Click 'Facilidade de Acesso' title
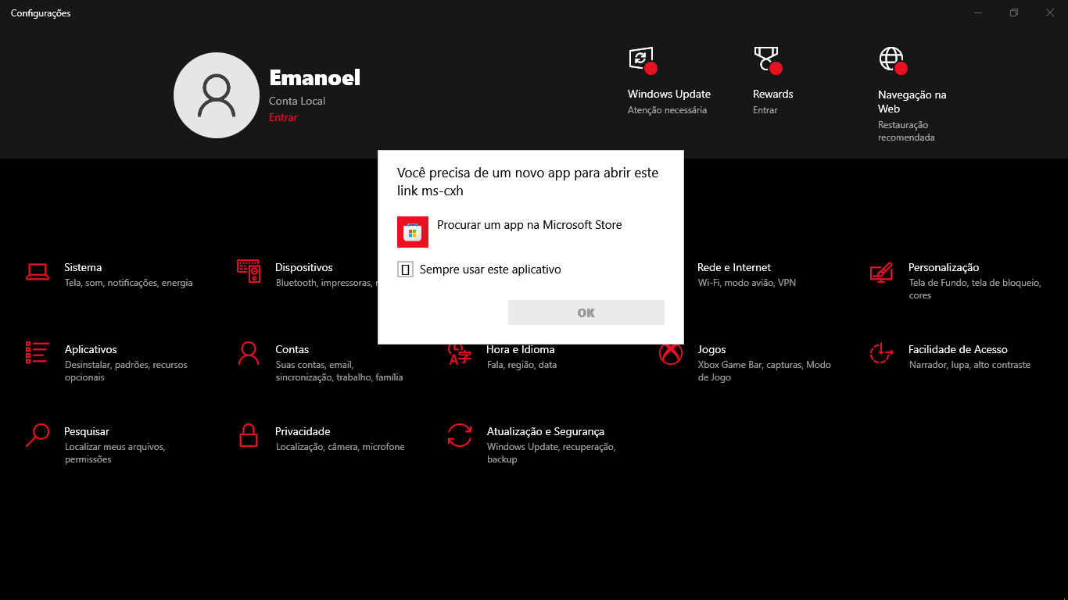1068x600 pixels. [x=958, y=349]
